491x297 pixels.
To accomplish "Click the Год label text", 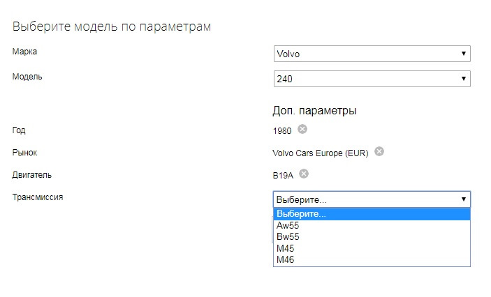I will tap(19, 130).
